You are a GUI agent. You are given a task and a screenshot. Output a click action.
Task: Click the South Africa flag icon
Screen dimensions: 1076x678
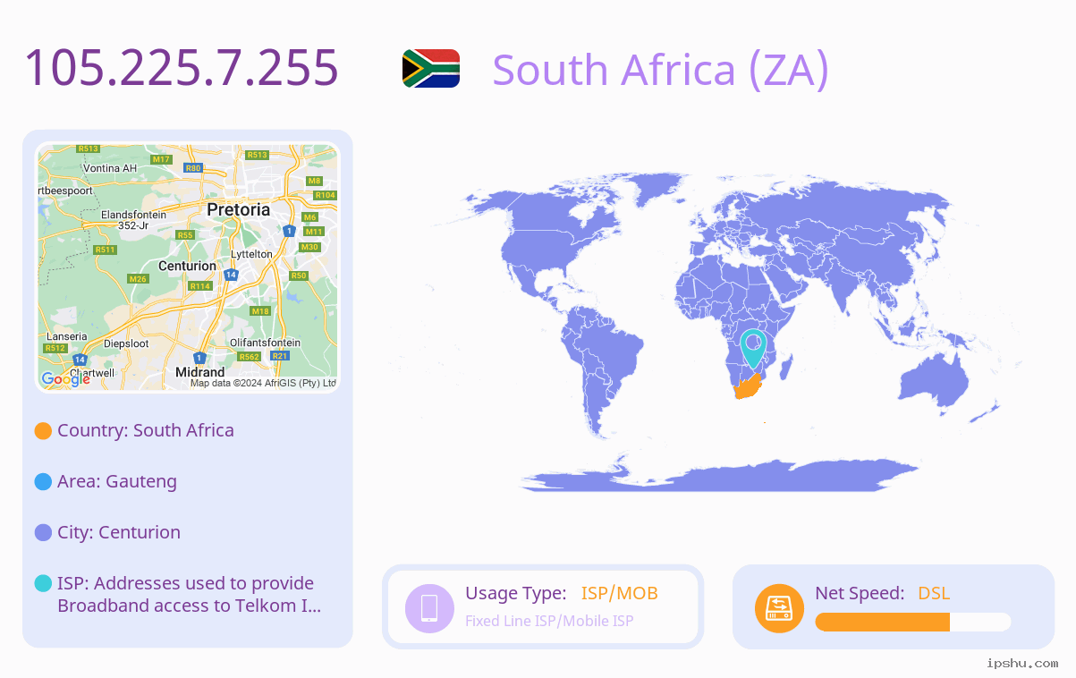coord(431,69)
